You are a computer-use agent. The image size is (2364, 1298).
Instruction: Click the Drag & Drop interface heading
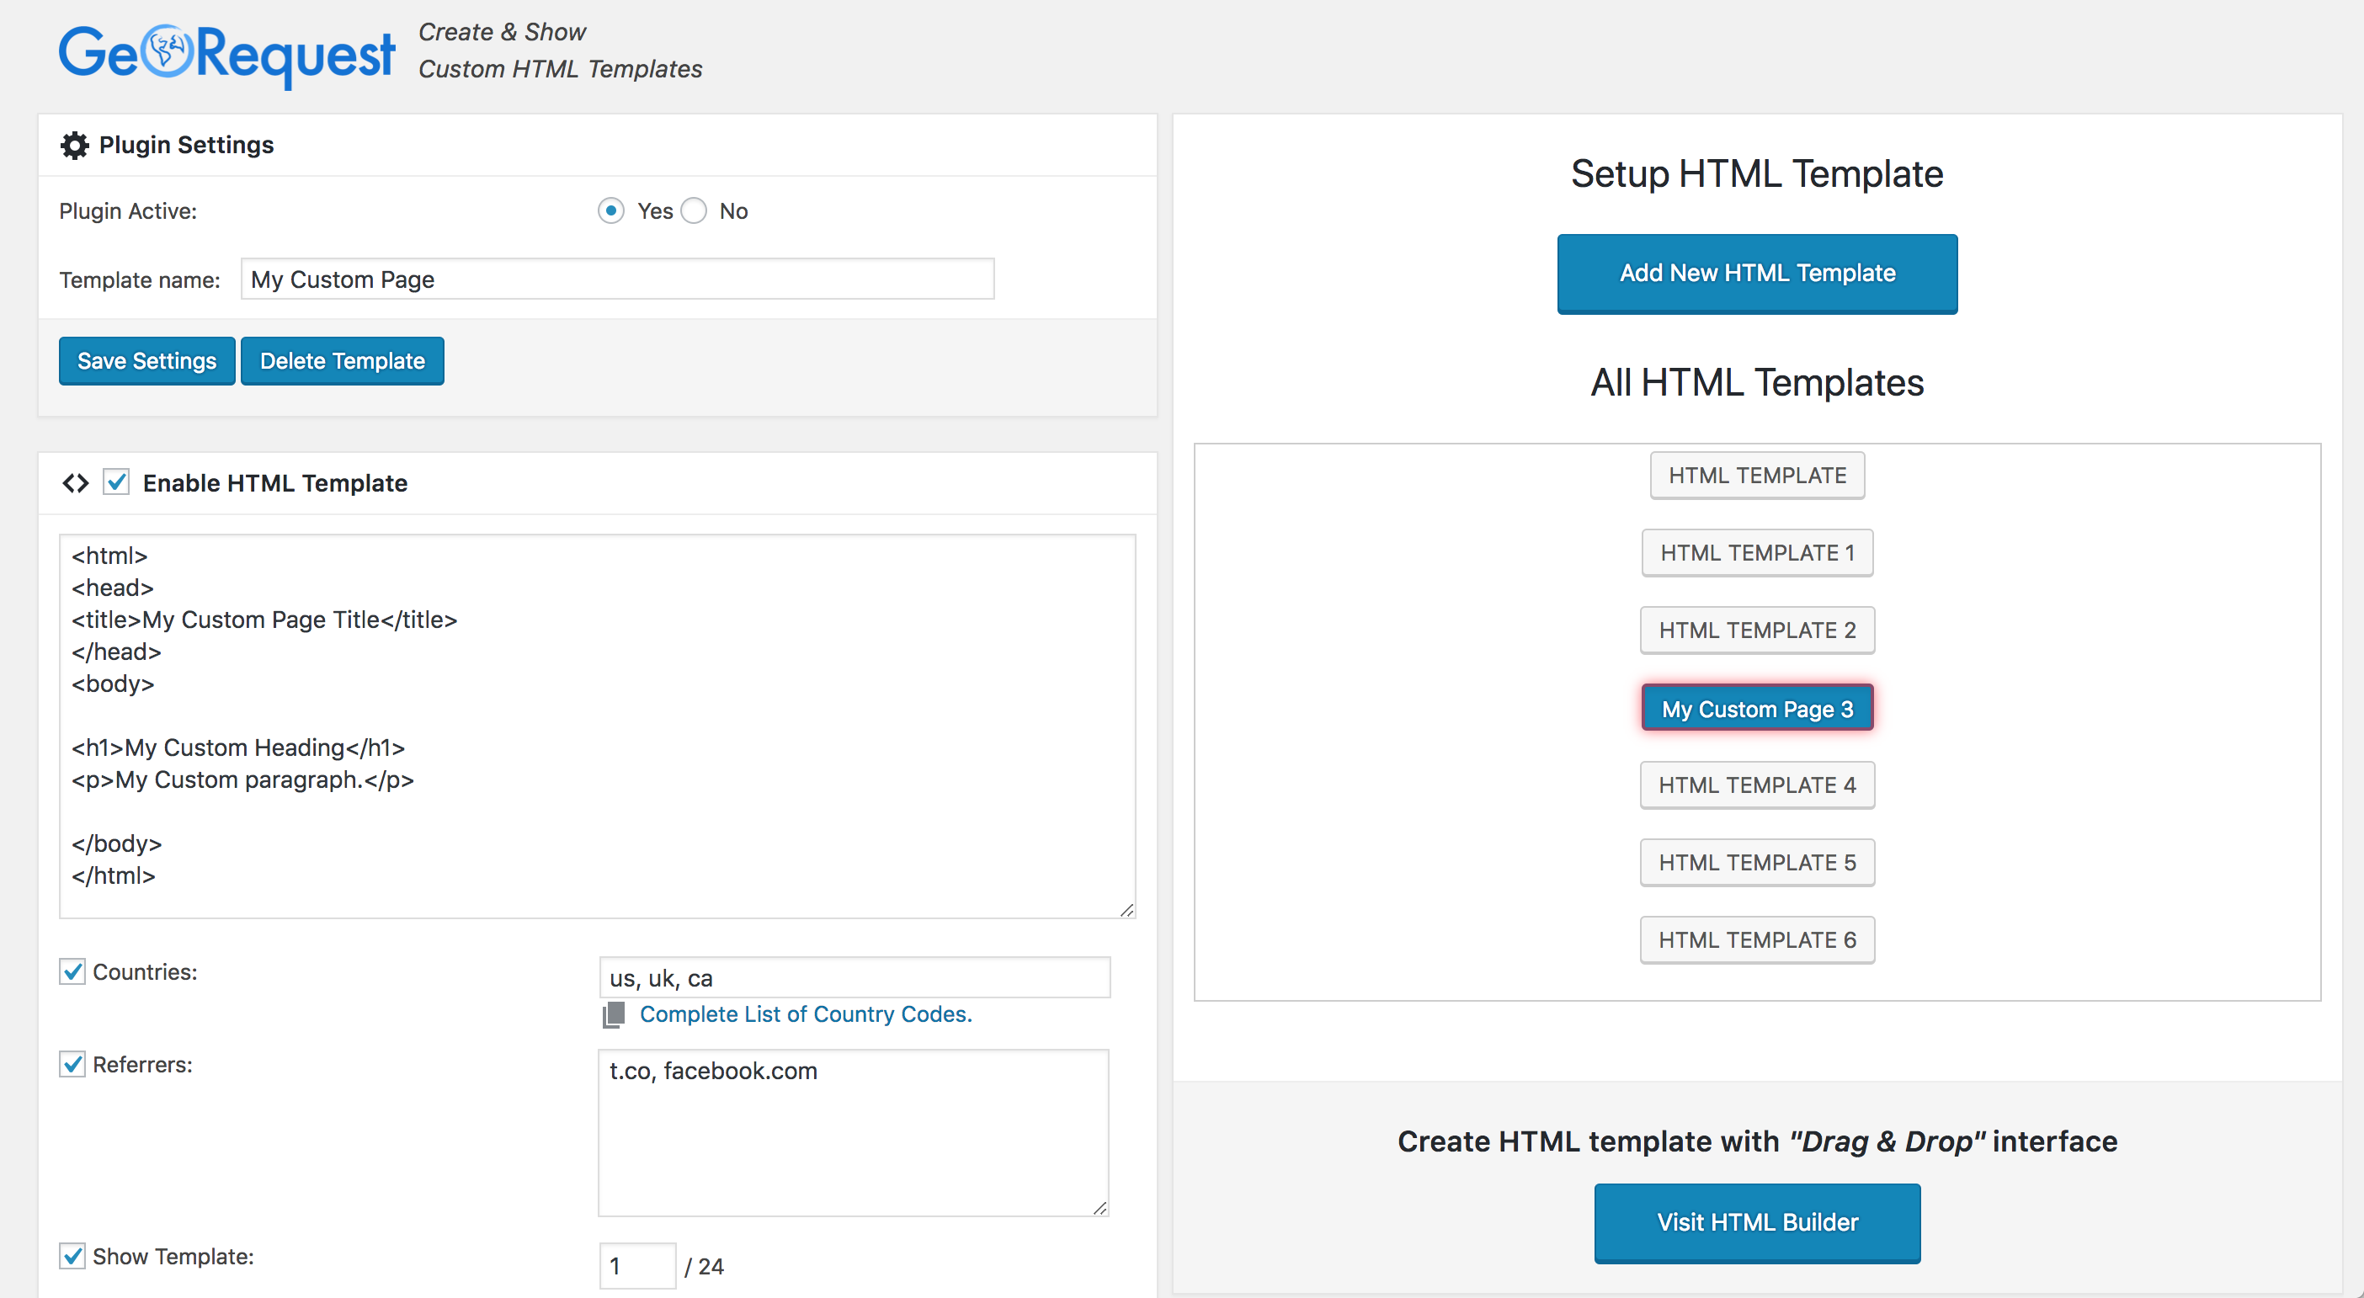(x=1757, y=1141)
